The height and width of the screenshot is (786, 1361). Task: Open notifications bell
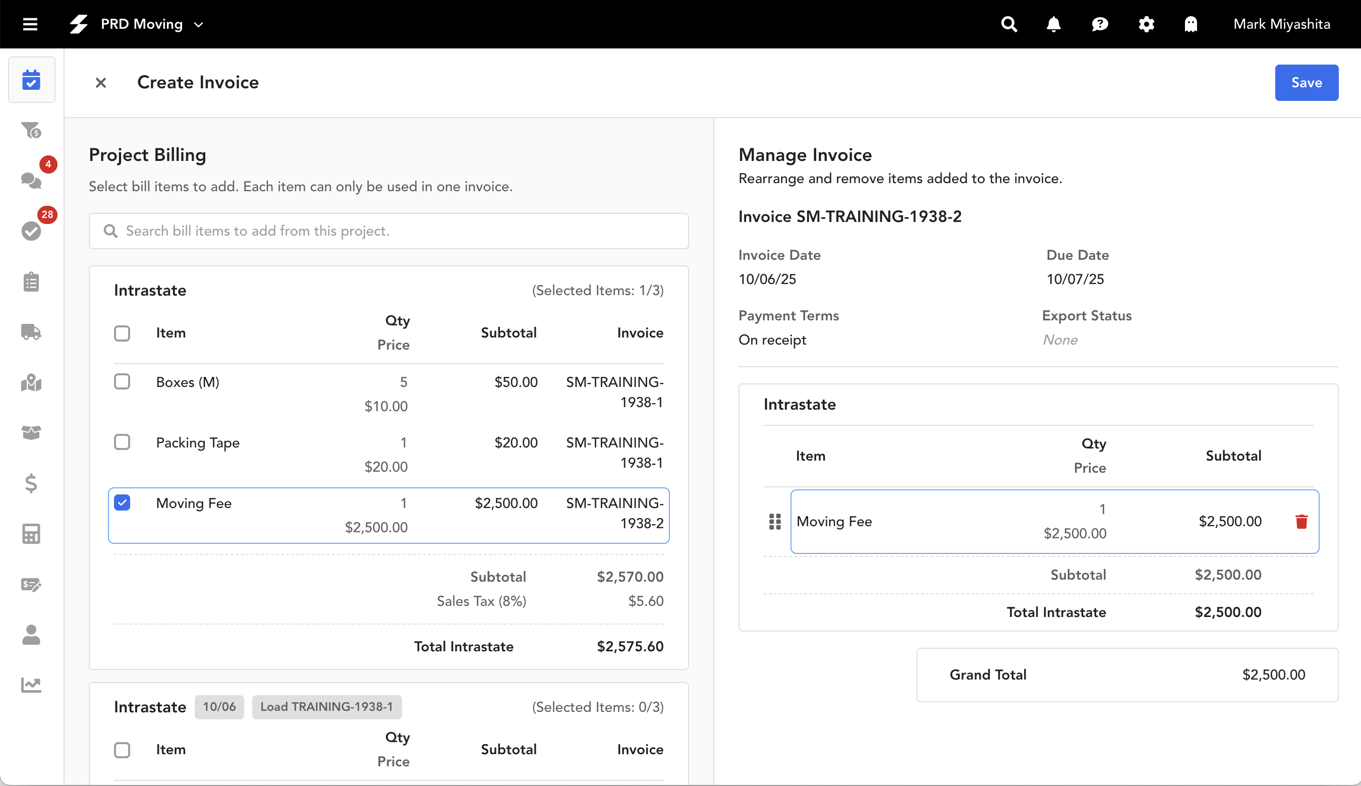tap(1053, 24)
